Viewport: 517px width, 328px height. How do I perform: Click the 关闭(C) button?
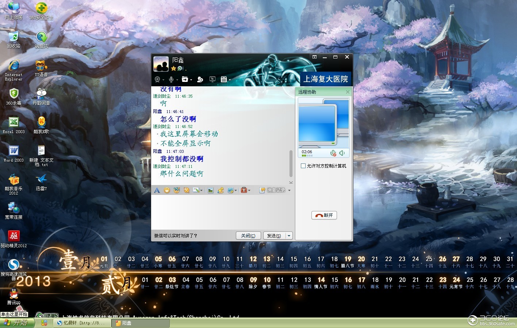click(248, 236)
